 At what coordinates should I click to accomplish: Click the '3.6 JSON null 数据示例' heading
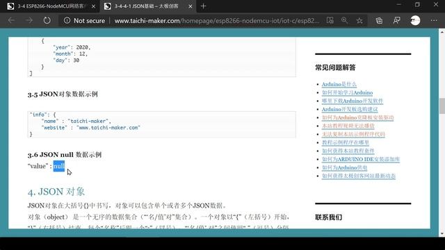[x=65, y=155]
